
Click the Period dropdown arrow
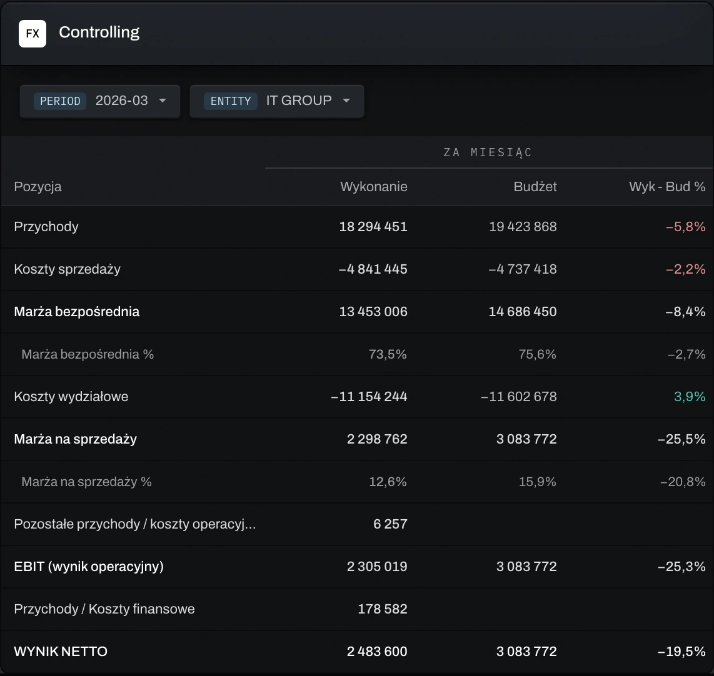(163, 101)
